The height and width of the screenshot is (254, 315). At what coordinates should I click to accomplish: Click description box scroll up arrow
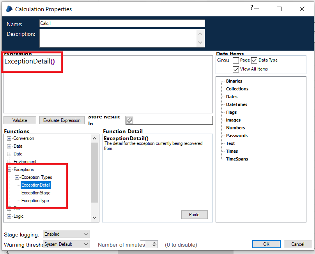point(200,34)
